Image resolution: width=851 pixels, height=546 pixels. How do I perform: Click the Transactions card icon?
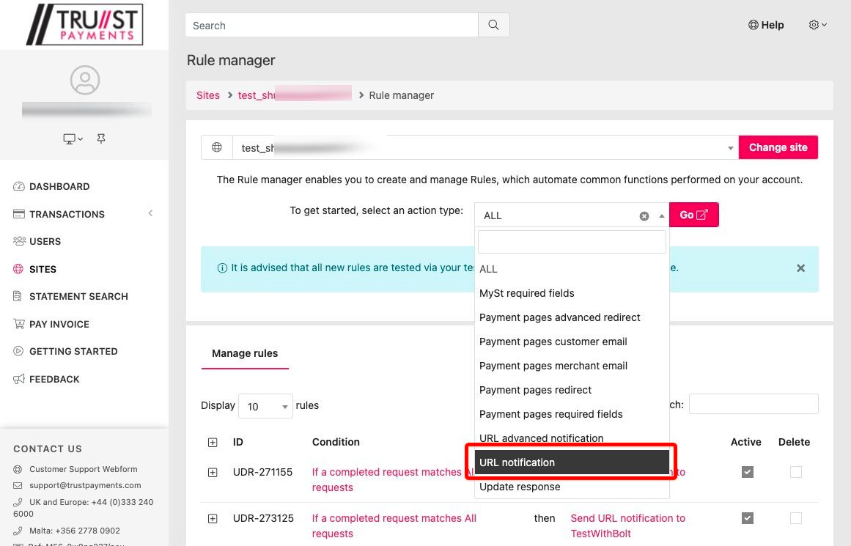pos(19,214)
